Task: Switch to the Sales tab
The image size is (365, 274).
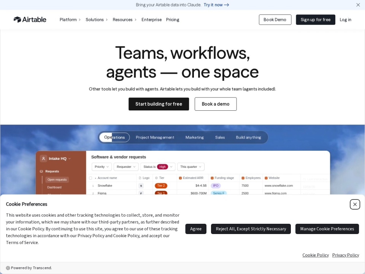Action: (220, 137)
